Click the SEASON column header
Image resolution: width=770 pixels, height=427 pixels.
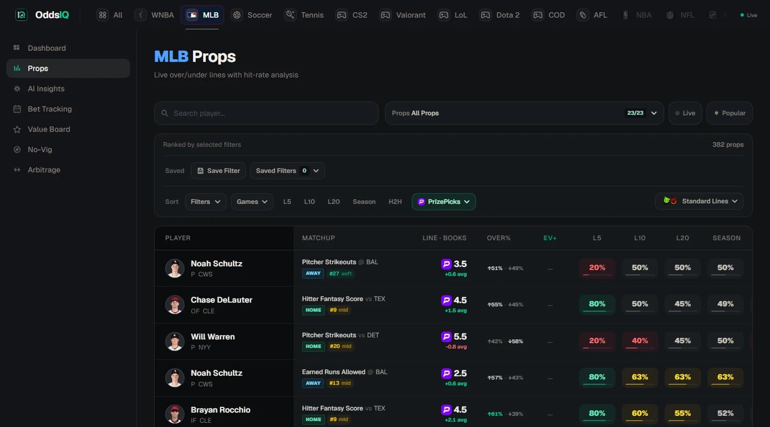point(727,238)
